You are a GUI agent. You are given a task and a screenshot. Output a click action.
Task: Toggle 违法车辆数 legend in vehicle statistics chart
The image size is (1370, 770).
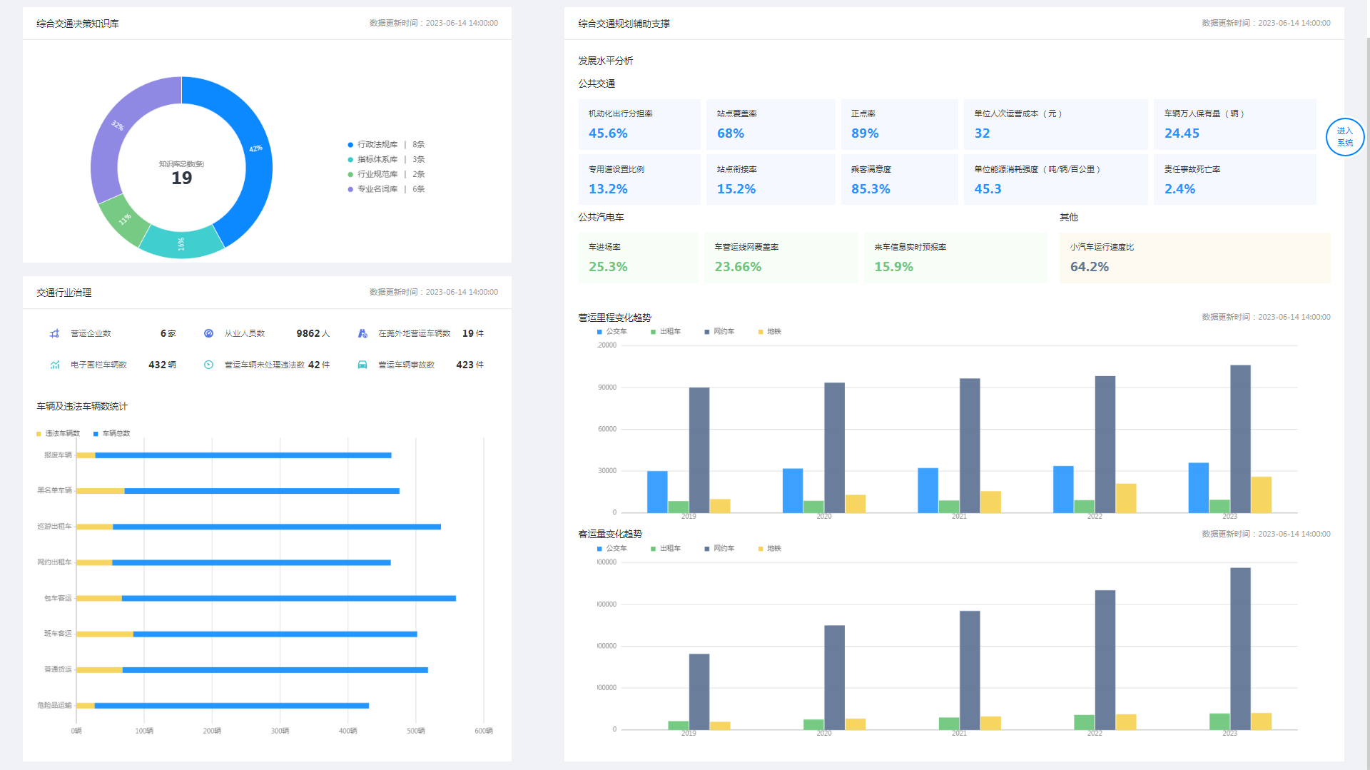tap(59, 433)
